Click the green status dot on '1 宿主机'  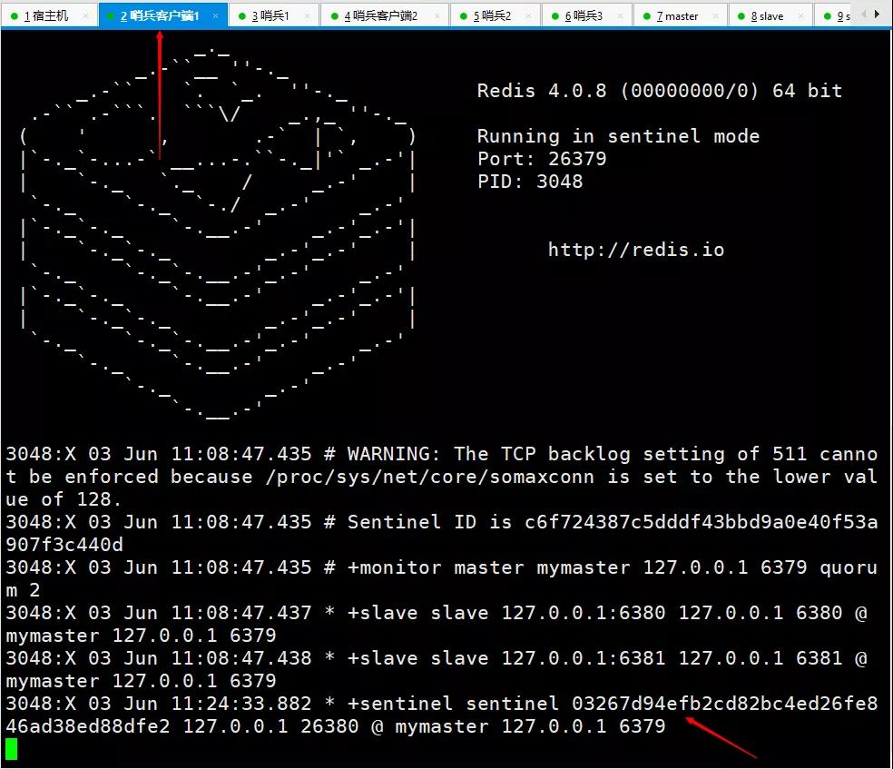click(x=15, y=16)
